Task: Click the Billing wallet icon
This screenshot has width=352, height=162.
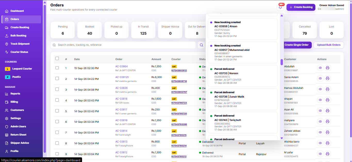Action: click(x=7, y=102)
